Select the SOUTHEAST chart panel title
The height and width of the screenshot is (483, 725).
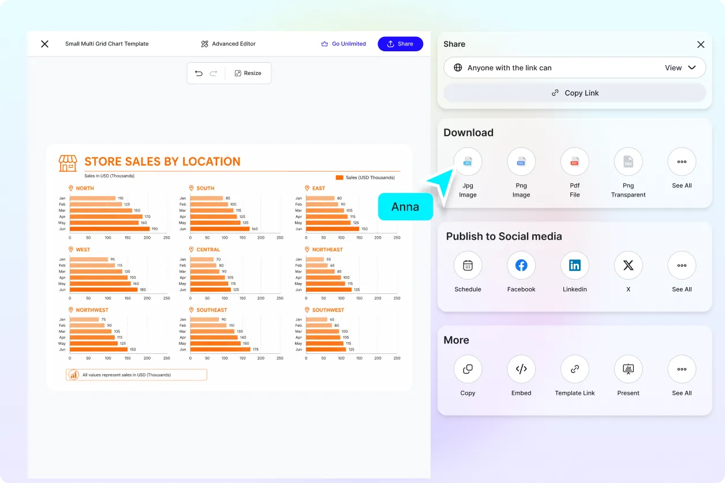(x=212, y=310)
